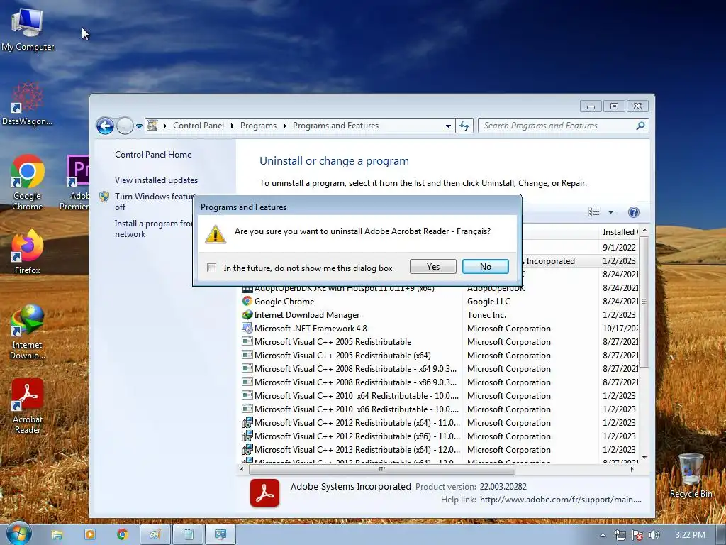This screenshot has height=545, width=726.
Task: Expand address bar history dropdown
Action: click(448, 126)
